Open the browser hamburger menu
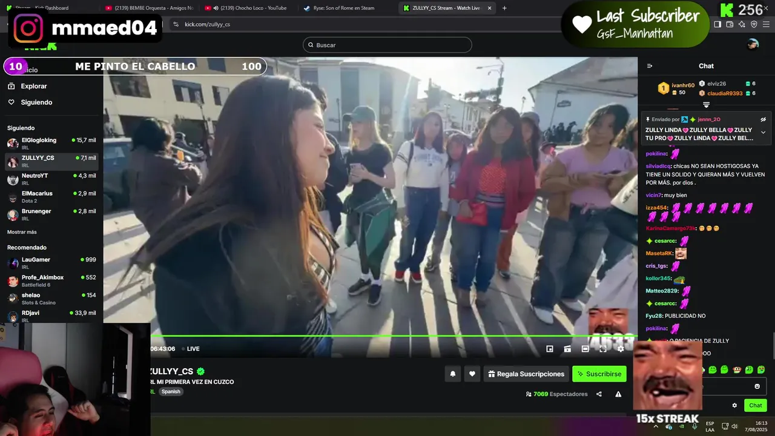This screenshot has width=775, height=436. 766,24
